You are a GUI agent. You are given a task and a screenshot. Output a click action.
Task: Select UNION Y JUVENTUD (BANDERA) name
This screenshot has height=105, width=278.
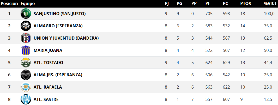point(66,38)
